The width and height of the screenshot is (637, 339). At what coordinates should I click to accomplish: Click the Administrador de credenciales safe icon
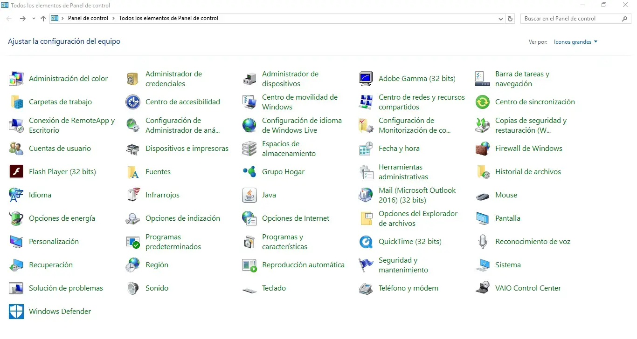(133, 79)
